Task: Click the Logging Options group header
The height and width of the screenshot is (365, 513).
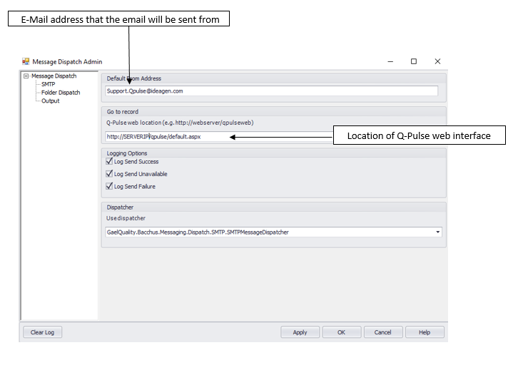Action: click(127, 153)
